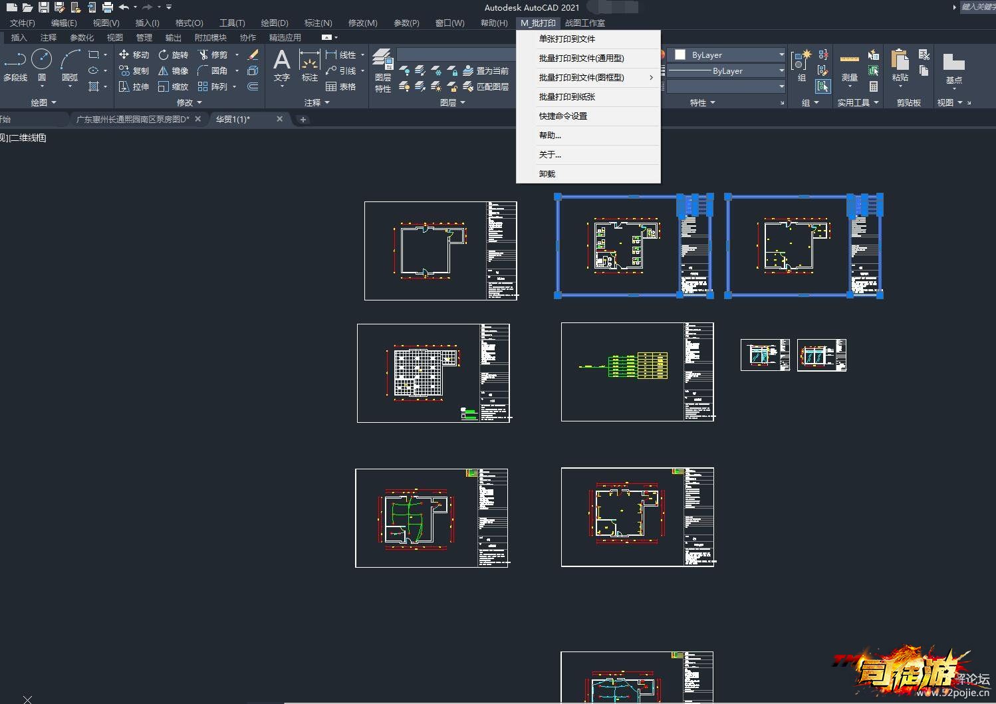Click the Table (表格) tool

[340, 86]
